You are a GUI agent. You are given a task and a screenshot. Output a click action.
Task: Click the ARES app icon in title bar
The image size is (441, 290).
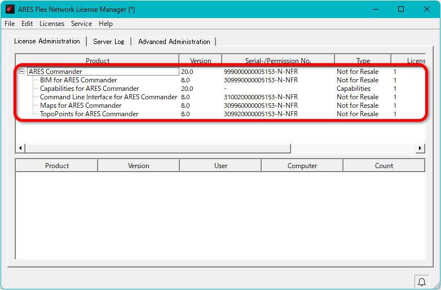pyautogui.click(x=10, y=9)
